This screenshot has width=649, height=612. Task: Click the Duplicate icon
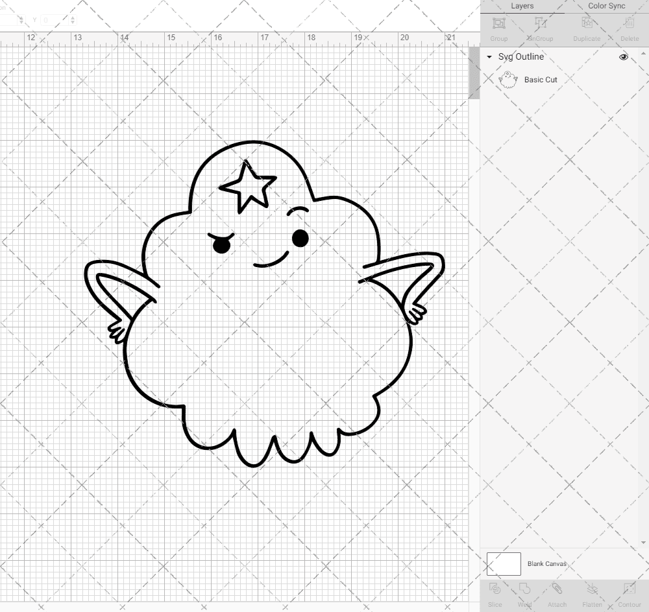(586, 29)
